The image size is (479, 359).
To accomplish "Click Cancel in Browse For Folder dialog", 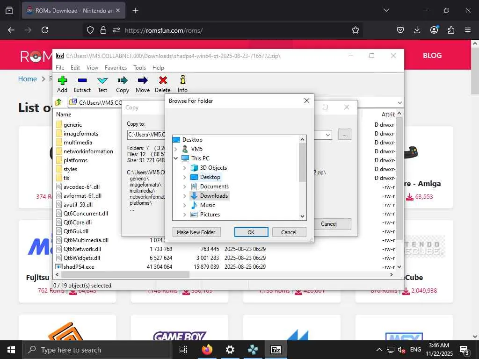I will click(x=289, y=232).
